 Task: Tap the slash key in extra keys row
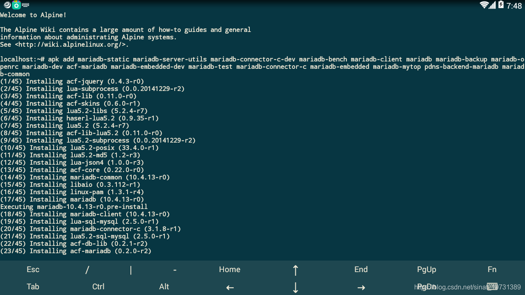[x=87, y=269]
